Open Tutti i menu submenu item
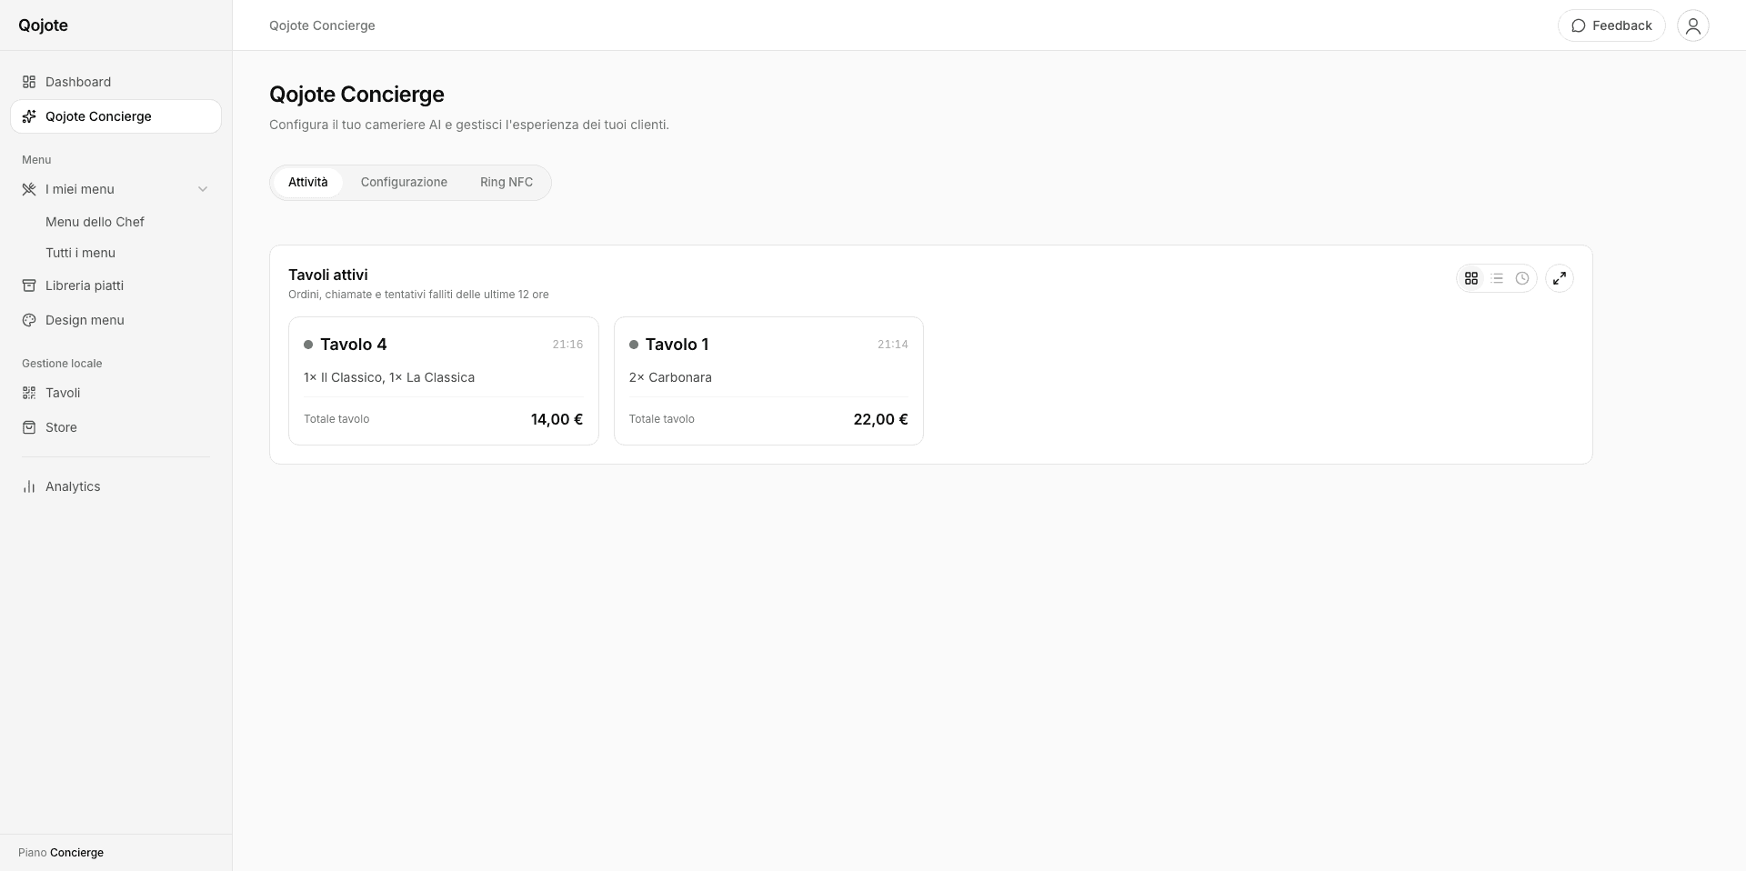1746x871 pixels. click(80, 253)
